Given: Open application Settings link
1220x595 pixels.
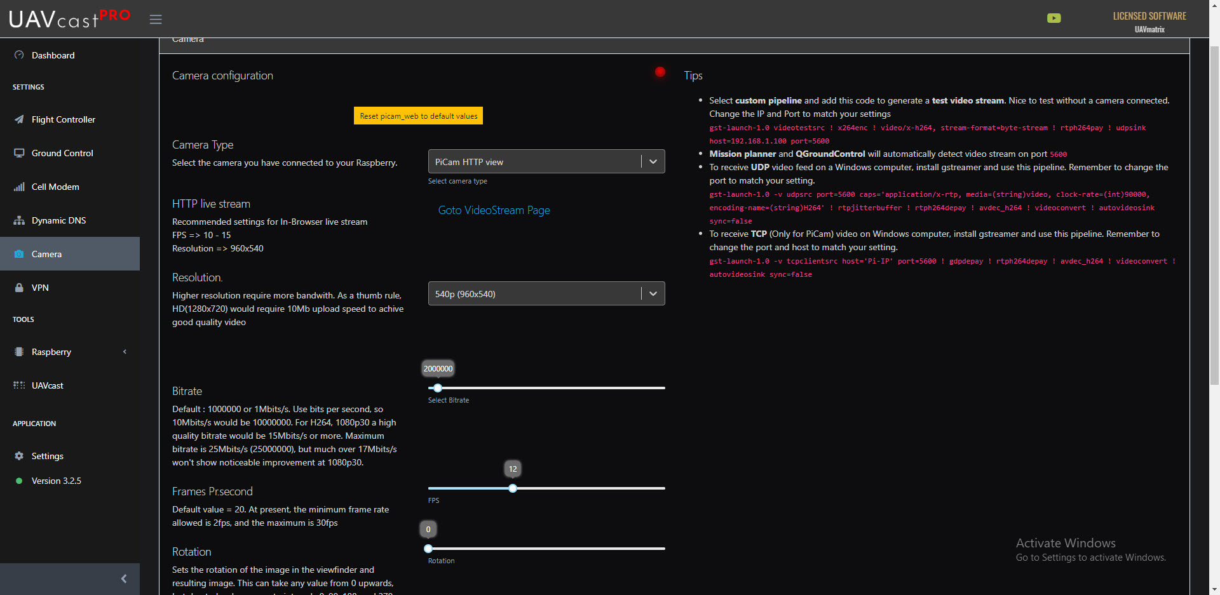Looking at the screenshot, I should point(70,456).
